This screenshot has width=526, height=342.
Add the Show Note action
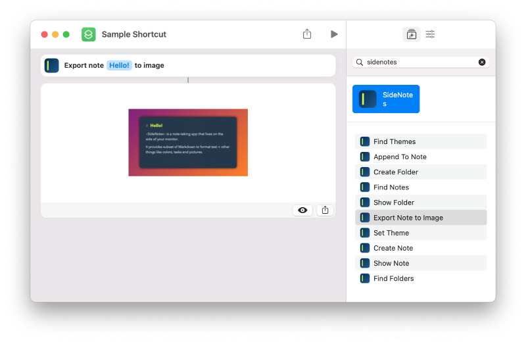[x=421, y=263]
